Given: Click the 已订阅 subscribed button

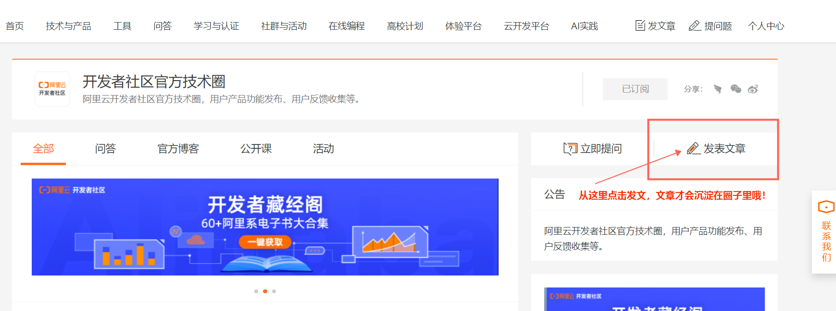Looking at the screenshot, I should coord(635,89).
